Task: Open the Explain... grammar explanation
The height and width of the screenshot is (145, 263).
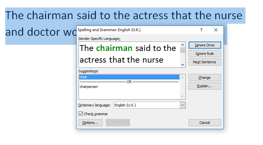Action: (205, 86)
